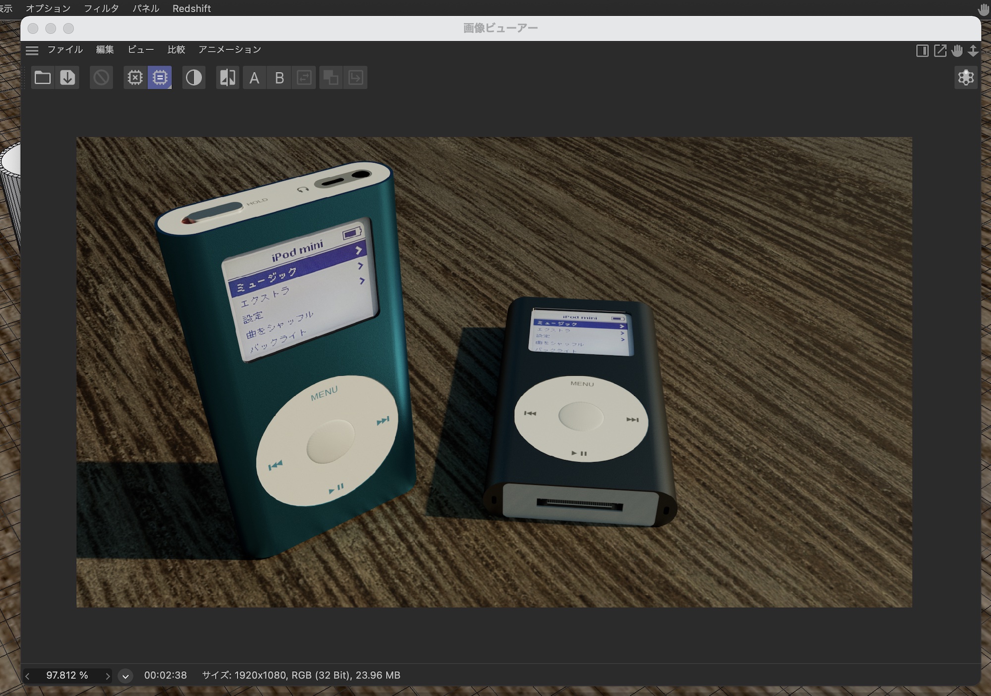Click the swap A/B icon
This screenshot has width=991, height=696.
coord(304,78)
